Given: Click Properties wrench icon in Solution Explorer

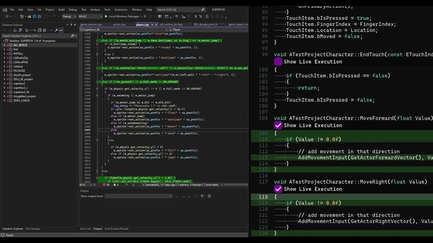Looking at the screenshot, I should point(56,30).
